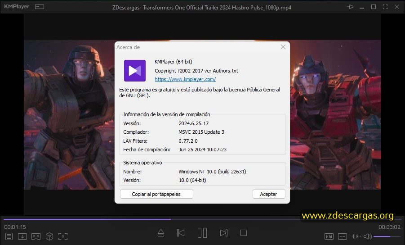This screenshot has width=405, height=245.
Task: Enable VR mode icon
Action: point(36,236)
